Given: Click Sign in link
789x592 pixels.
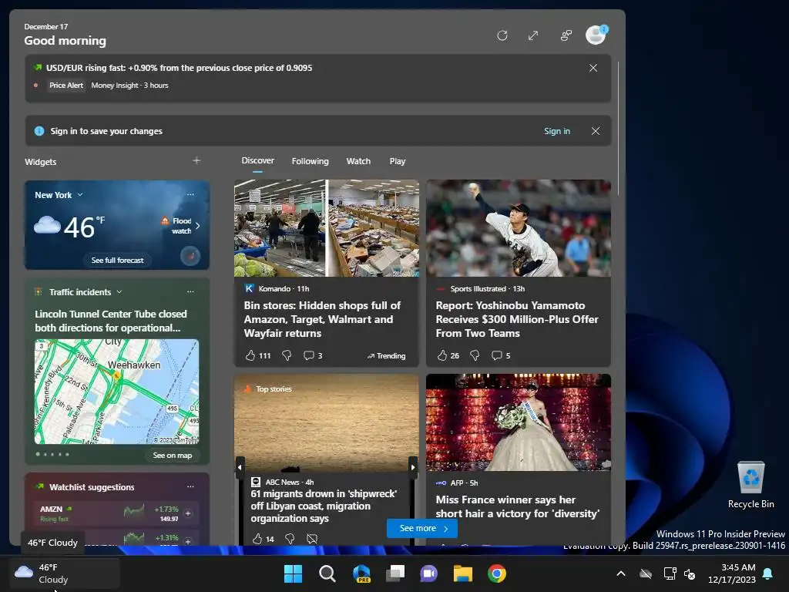Looking at the screenshot, I should tap(557, 131).
